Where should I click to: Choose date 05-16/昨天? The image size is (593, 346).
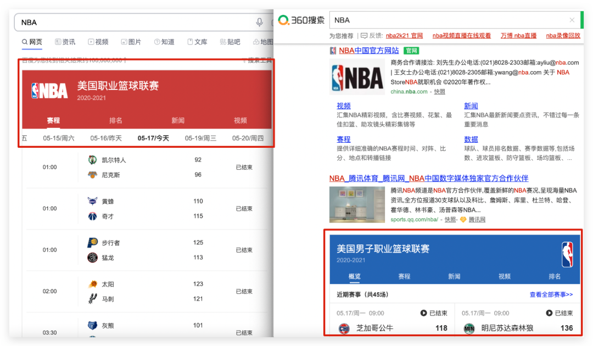click(106, 138)
